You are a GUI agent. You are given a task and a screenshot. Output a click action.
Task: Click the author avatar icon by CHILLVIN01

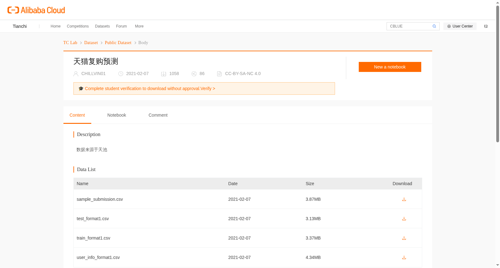pyautogui.click(x=76, y=74)
